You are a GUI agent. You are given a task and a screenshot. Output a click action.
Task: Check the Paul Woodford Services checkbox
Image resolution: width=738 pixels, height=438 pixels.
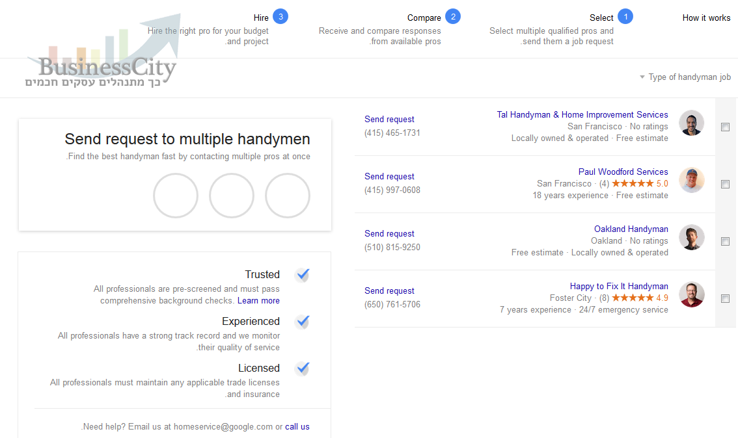point(725,184)
